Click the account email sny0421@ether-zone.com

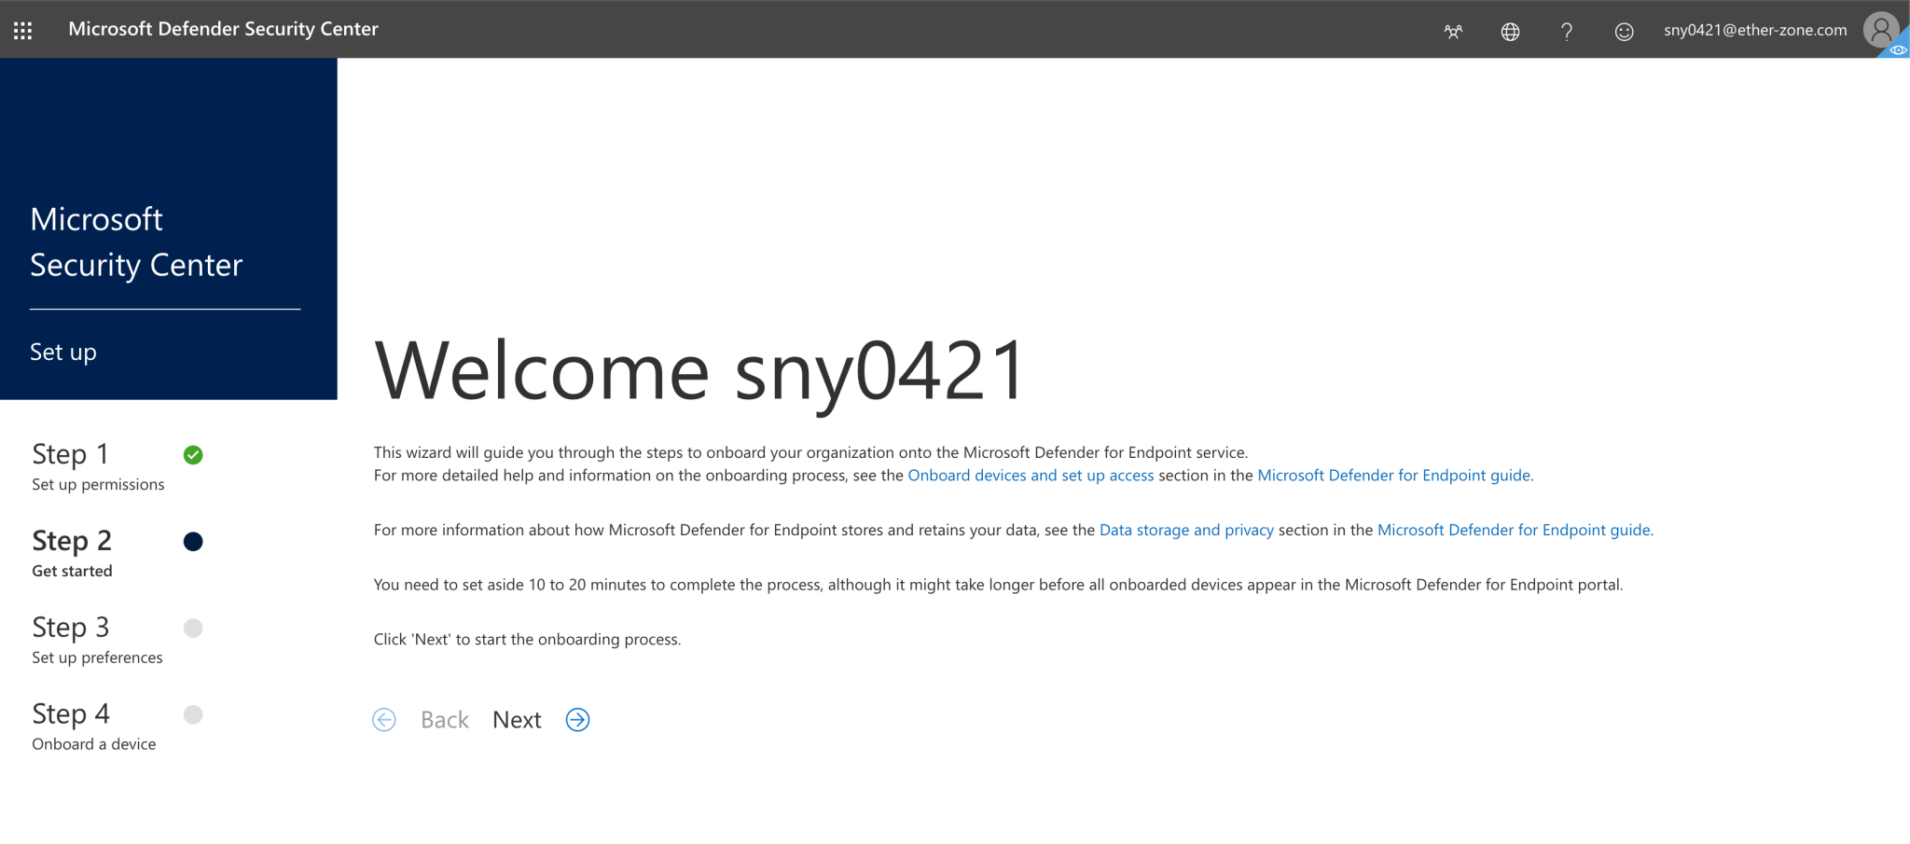(1754, 29)
